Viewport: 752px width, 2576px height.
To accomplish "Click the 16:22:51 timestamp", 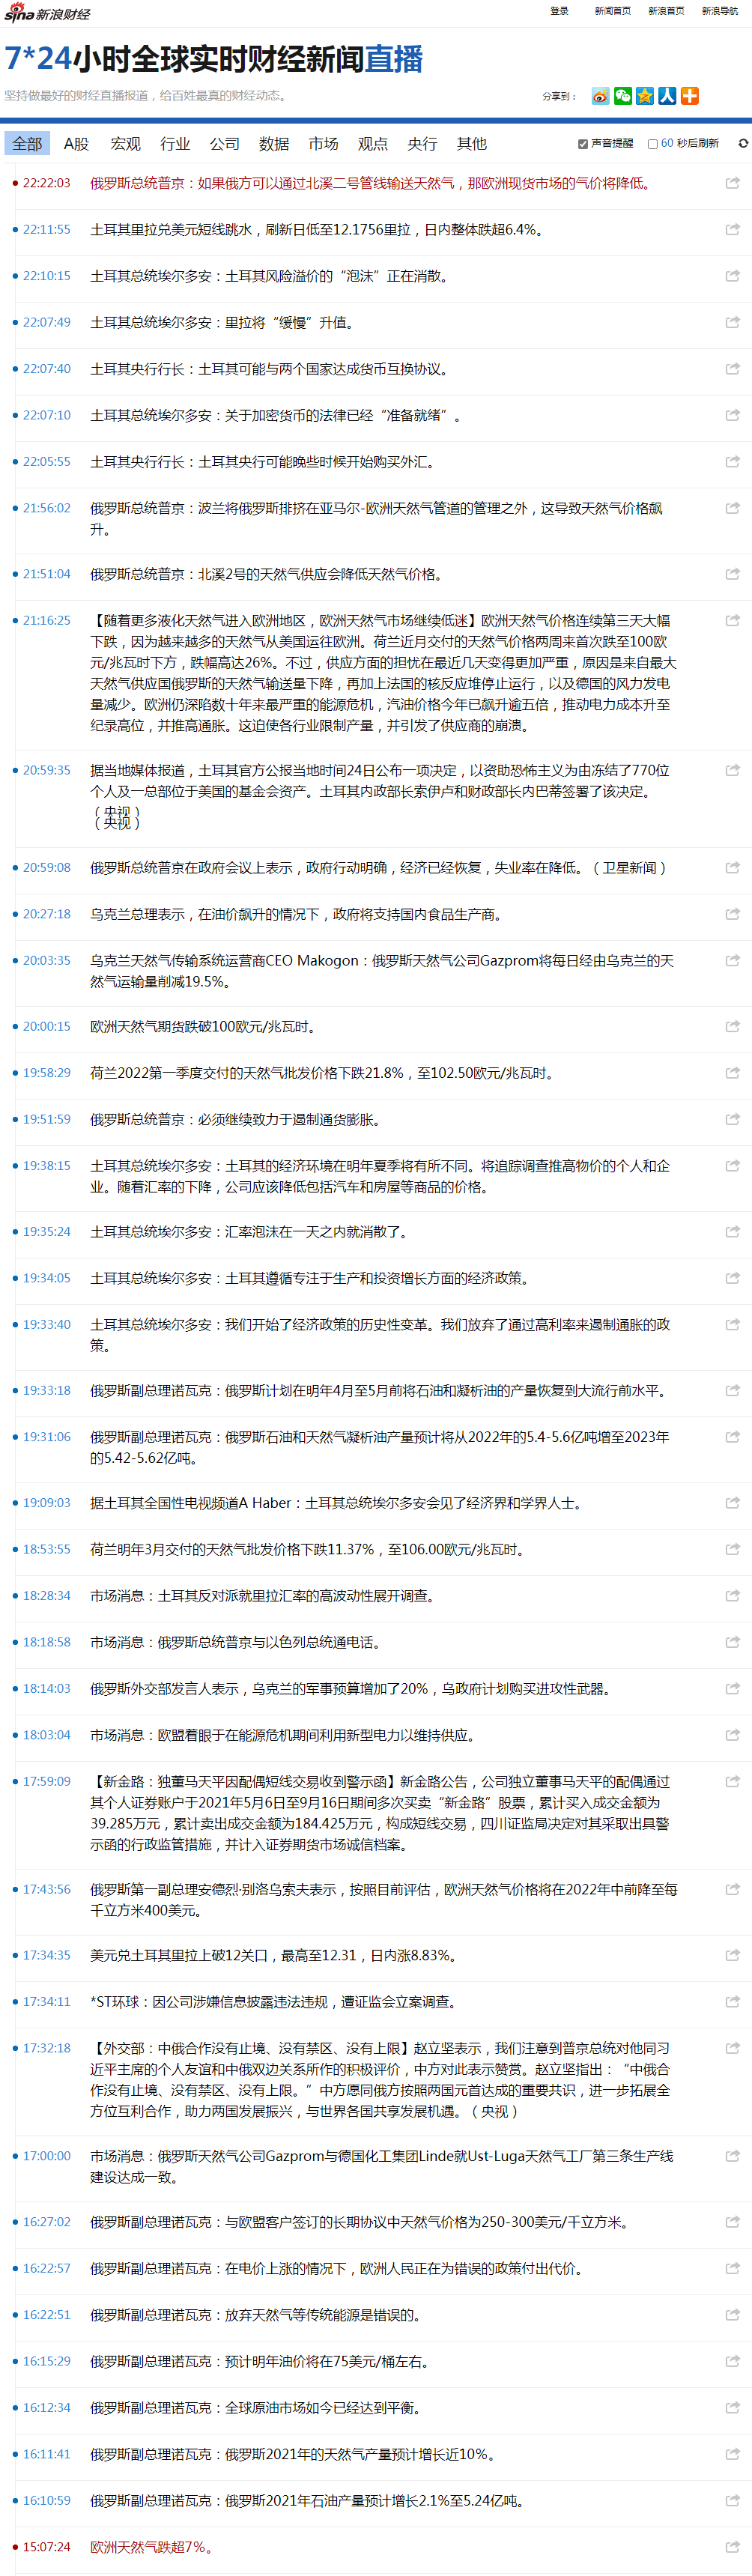I will 47,2315.
